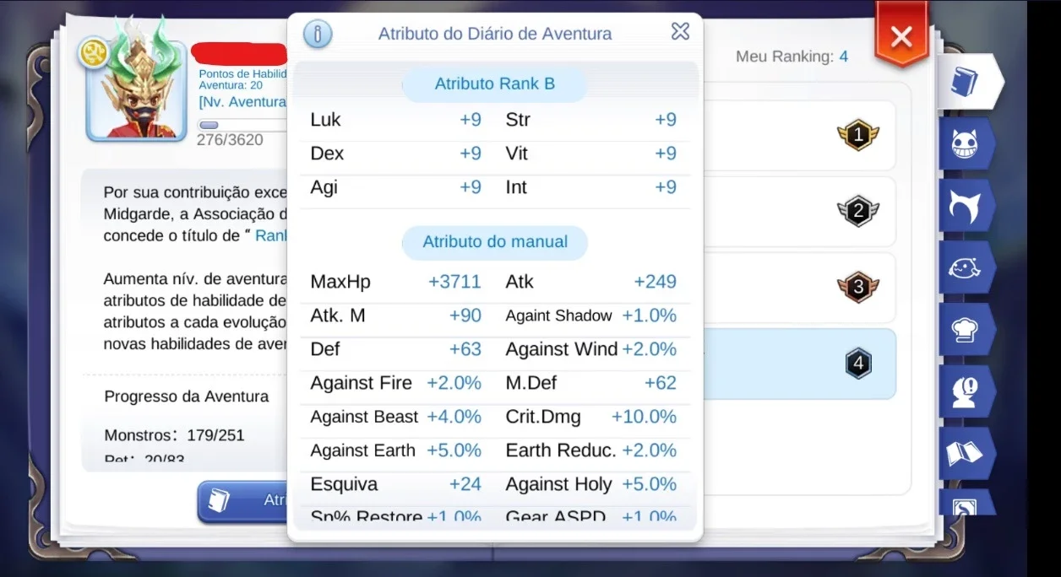Click the Monstros: 179/251 progress line

174,435
